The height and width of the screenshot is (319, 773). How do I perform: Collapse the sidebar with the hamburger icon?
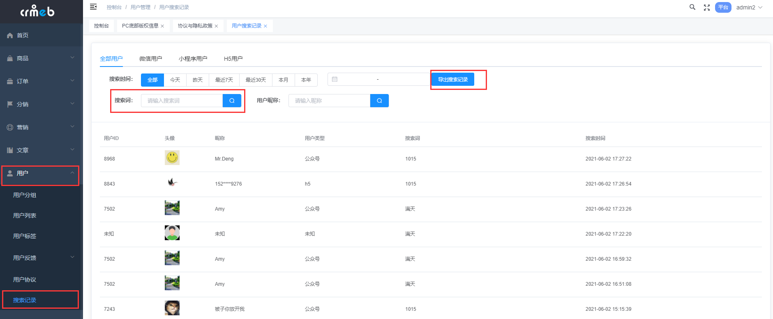(x=93, y=7)
